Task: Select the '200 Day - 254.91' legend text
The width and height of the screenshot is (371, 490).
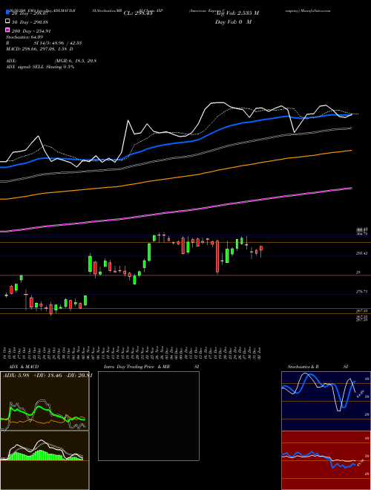Action: [30, 31]
